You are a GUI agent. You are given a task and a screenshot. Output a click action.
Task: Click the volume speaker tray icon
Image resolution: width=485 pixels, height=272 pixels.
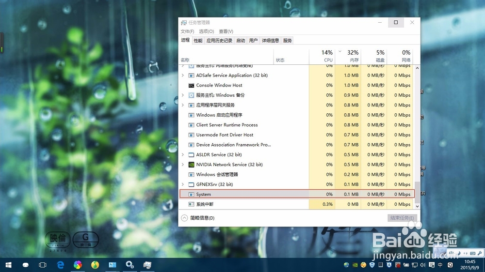(423, 265)
